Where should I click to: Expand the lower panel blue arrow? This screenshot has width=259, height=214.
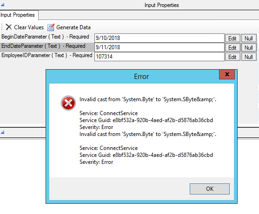[2, 132]
